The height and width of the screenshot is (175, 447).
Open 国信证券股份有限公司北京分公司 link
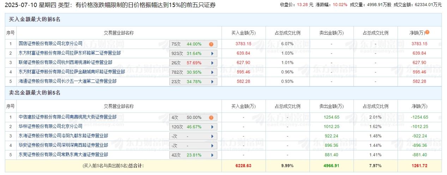[x=50, y=44]
